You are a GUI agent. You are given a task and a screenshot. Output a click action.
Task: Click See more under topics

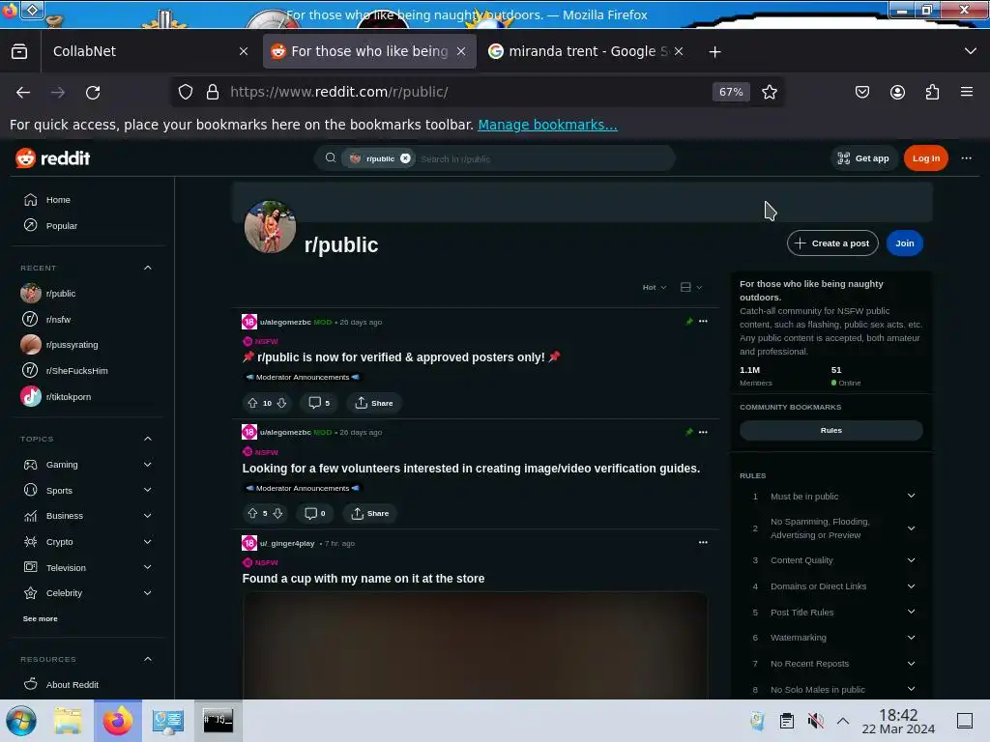click(40, 619)
